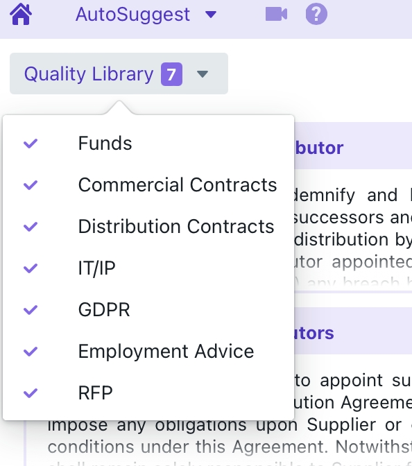Toggle the IT/IP checkmark

31,268
